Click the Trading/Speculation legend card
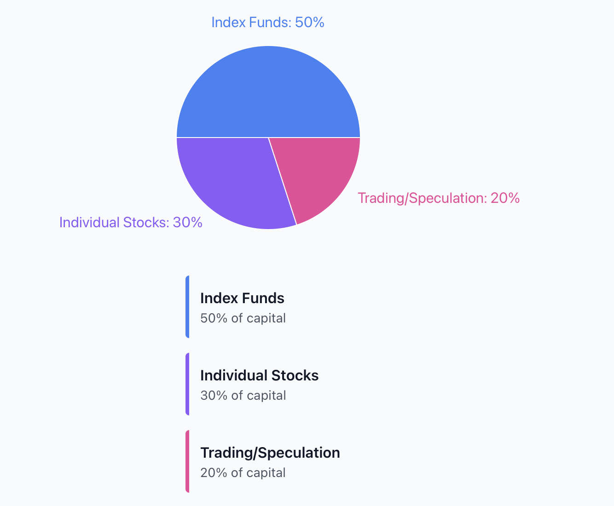 307,461
